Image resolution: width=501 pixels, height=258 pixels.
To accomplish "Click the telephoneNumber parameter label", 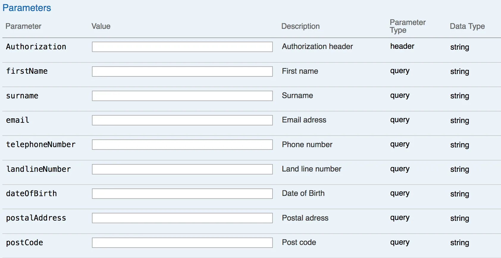I will (41, 144).
